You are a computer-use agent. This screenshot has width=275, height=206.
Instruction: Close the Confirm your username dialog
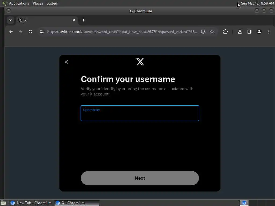[x=66, y=62]
